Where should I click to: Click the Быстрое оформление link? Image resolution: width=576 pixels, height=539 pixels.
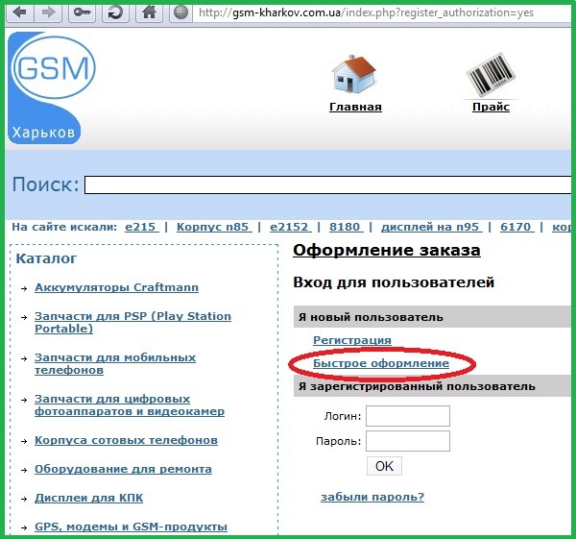(x=381, y=364)
